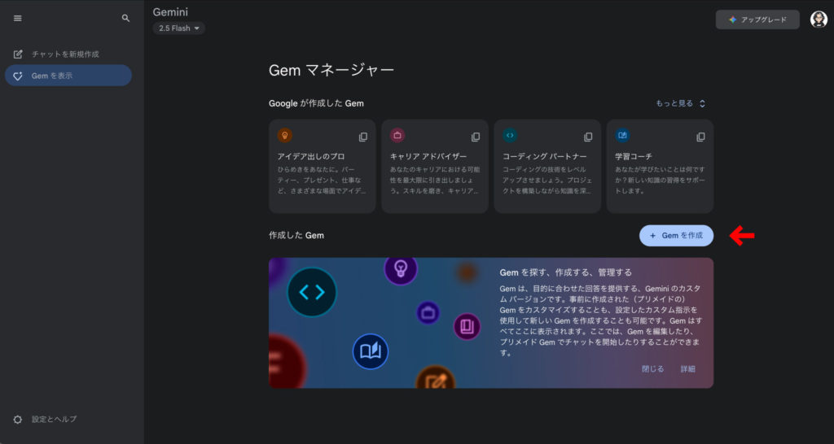Click the code brackets icon on coding card
The image size is (834, 444).
(510, 136)
